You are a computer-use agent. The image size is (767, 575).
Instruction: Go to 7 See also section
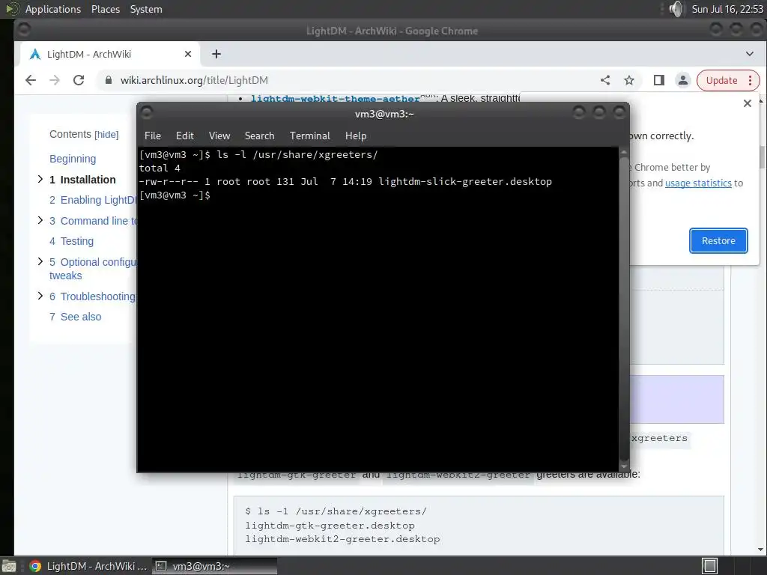[x=76, y=317]
